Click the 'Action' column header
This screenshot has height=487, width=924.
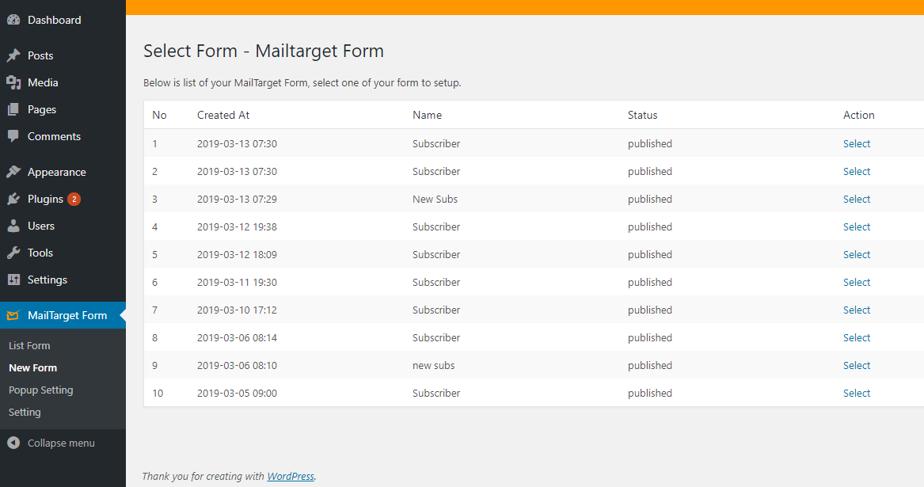click(858, 115)
